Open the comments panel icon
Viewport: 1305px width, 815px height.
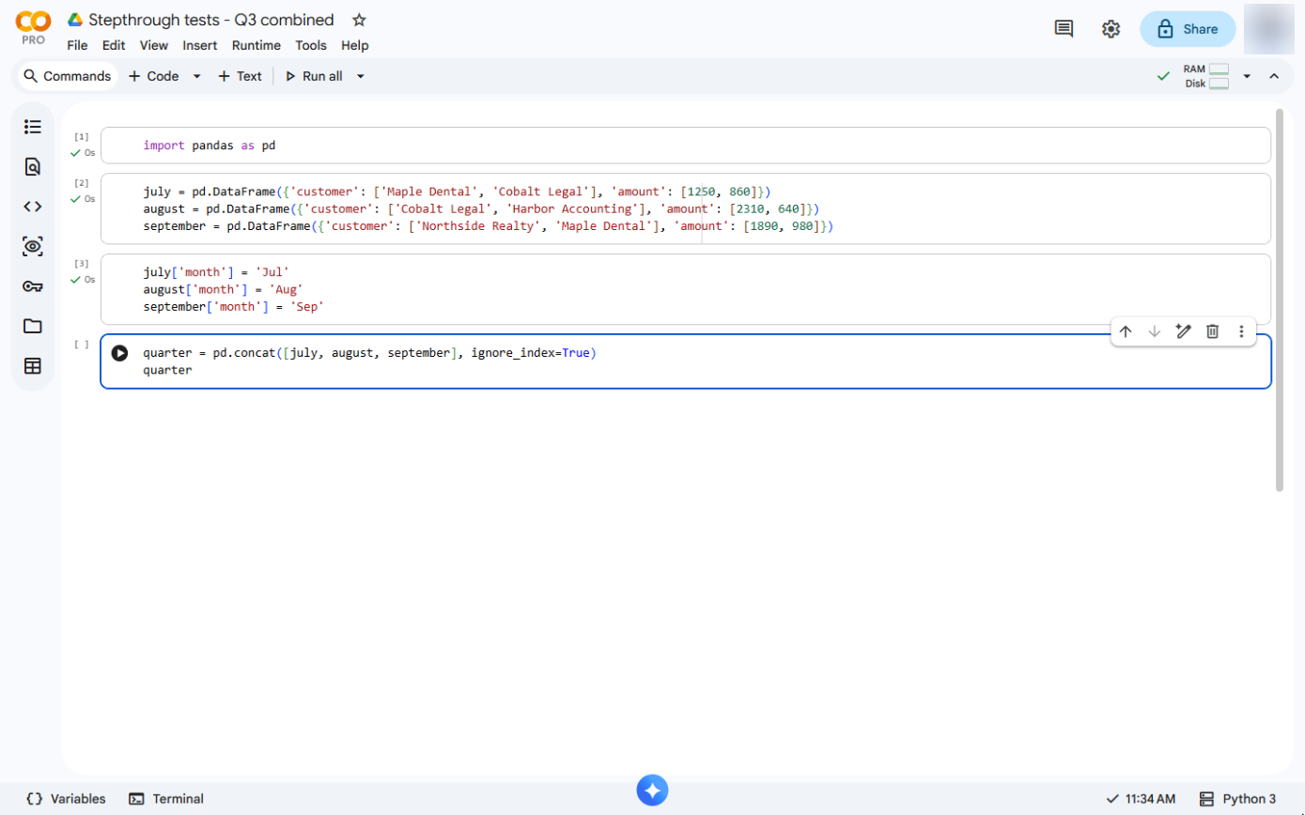(1064, 29)
